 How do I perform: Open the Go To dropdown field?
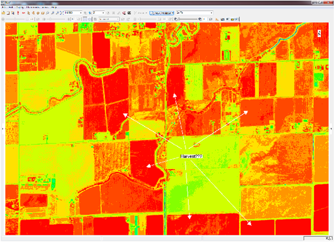pos(211,13)
